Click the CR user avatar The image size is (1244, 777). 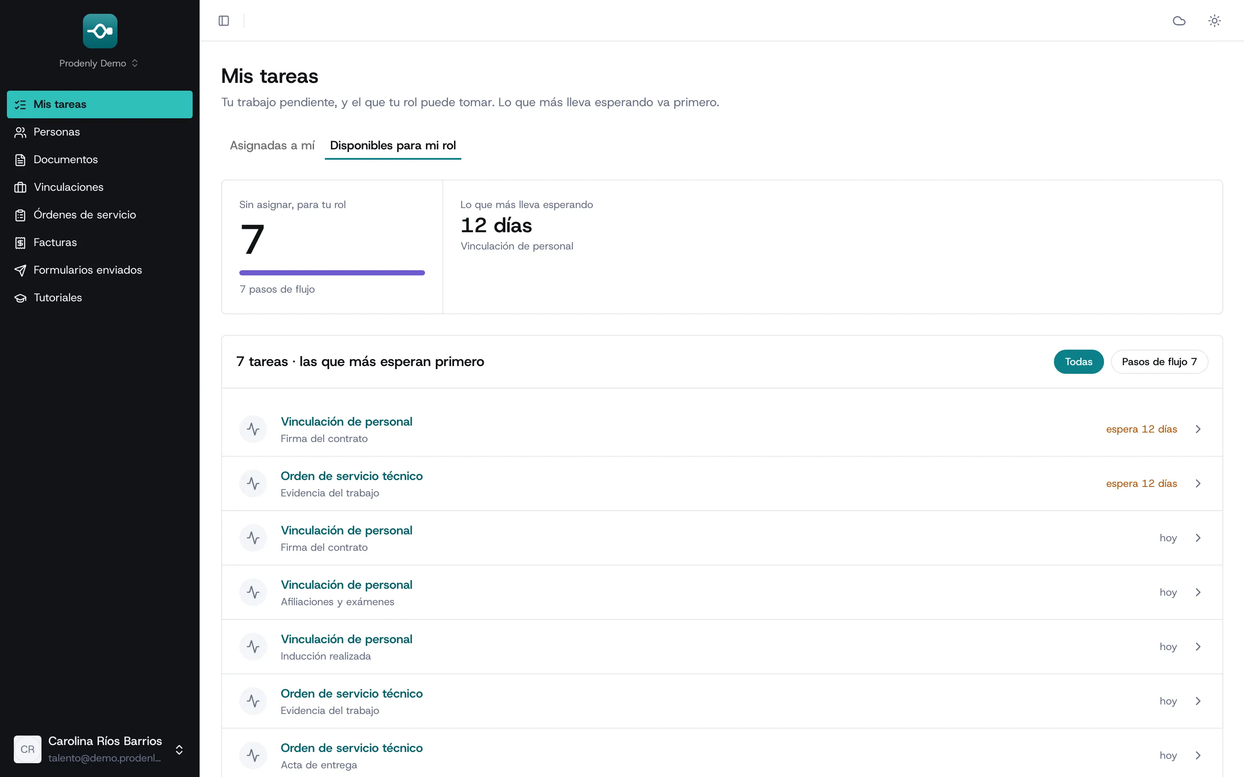click(28, 749)
